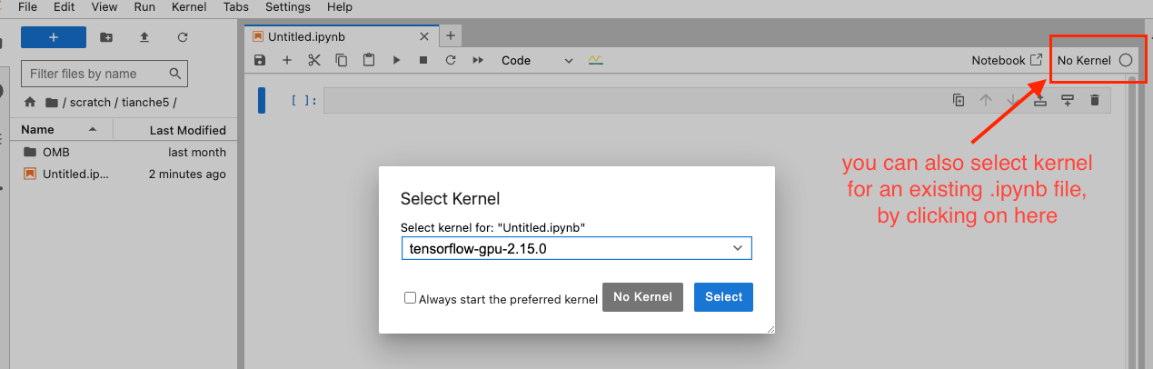Open the Help menu
Viewport: 1153px width, 369px height.
click(x=340, y=6)
